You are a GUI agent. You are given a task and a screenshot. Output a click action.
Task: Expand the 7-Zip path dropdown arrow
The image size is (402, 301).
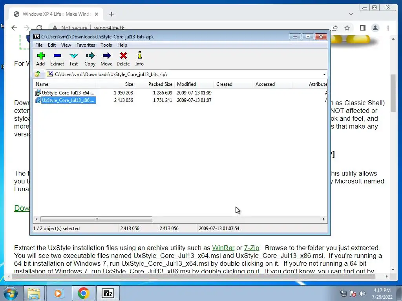[x=324, y=74]
